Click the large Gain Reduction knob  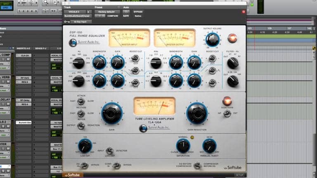[x=197, y=113]
